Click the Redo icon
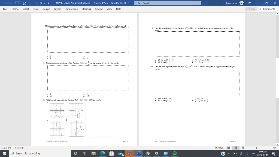This screenshot has width=279, height=157. [37, 3]
